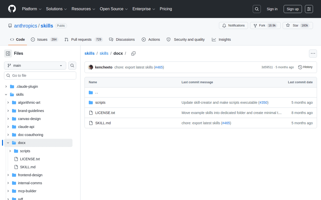Image resolution: width=321 pixels, height=200 pixels.
Task: Copy the docx path to clipboard
Action: (x=133, y=53)
